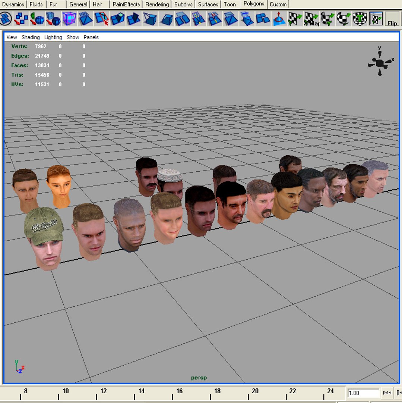Open the Show panel menu

pos(73,37)
